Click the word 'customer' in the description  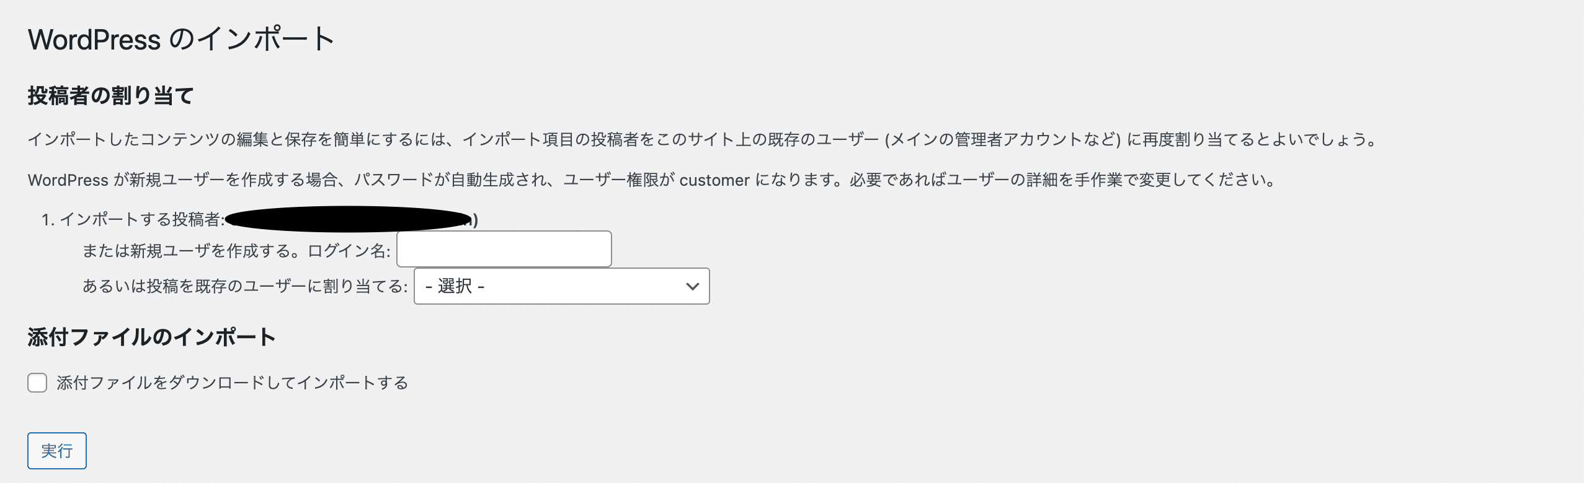coord(714,180)
